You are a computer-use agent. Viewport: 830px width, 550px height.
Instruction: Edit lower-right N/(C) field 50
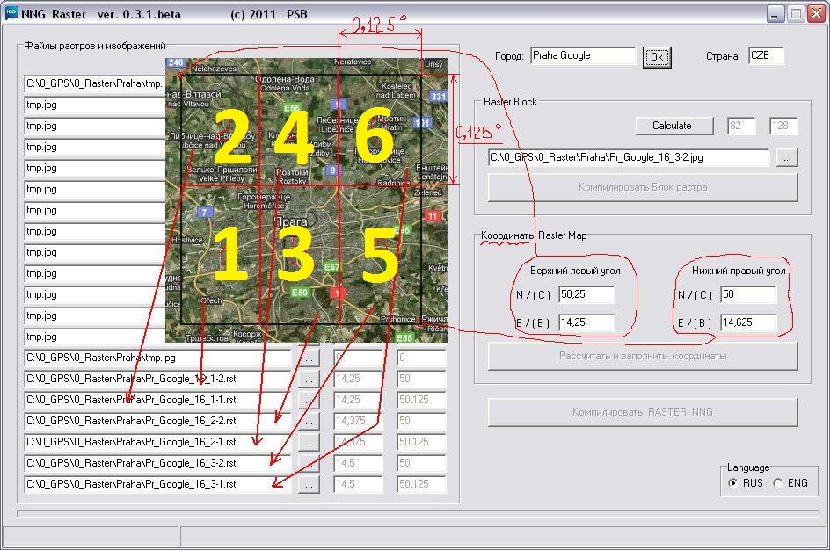(x=748, y=294)
